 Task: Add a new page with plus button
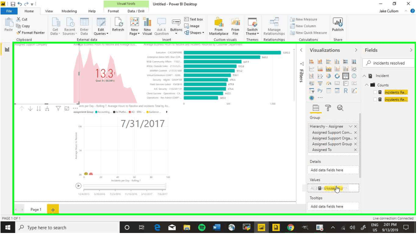53,210
